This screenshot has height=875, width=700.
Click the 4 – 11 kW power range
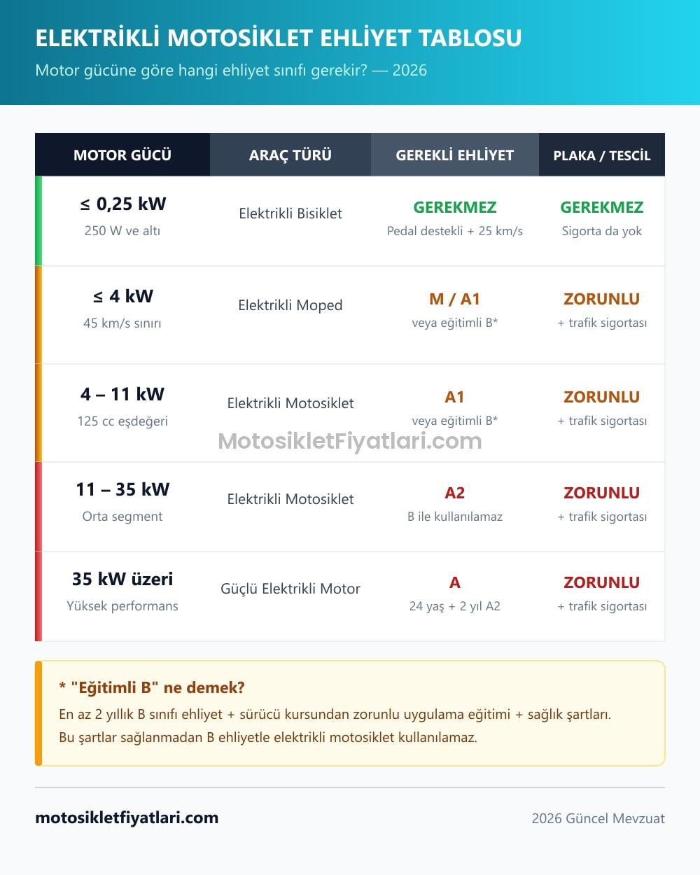122,394
